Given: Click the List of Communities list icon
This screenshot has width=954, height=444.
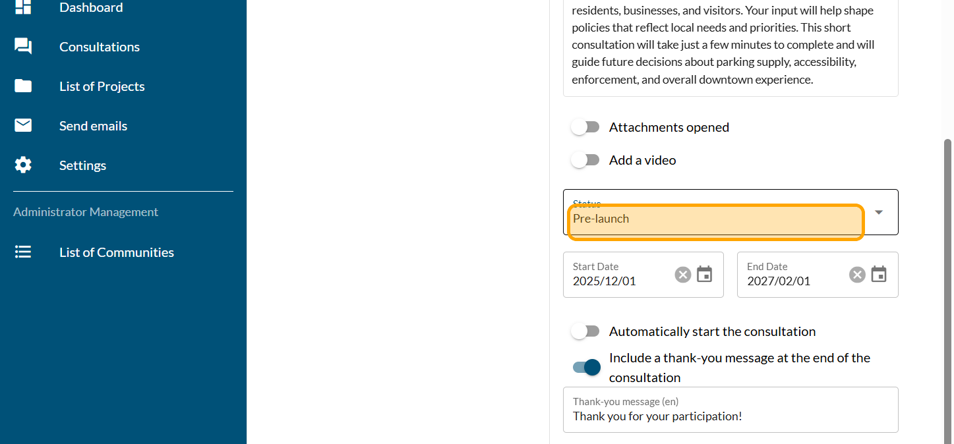Looking at the screenshot, I should pyautogui.click(x=23, y=252).
